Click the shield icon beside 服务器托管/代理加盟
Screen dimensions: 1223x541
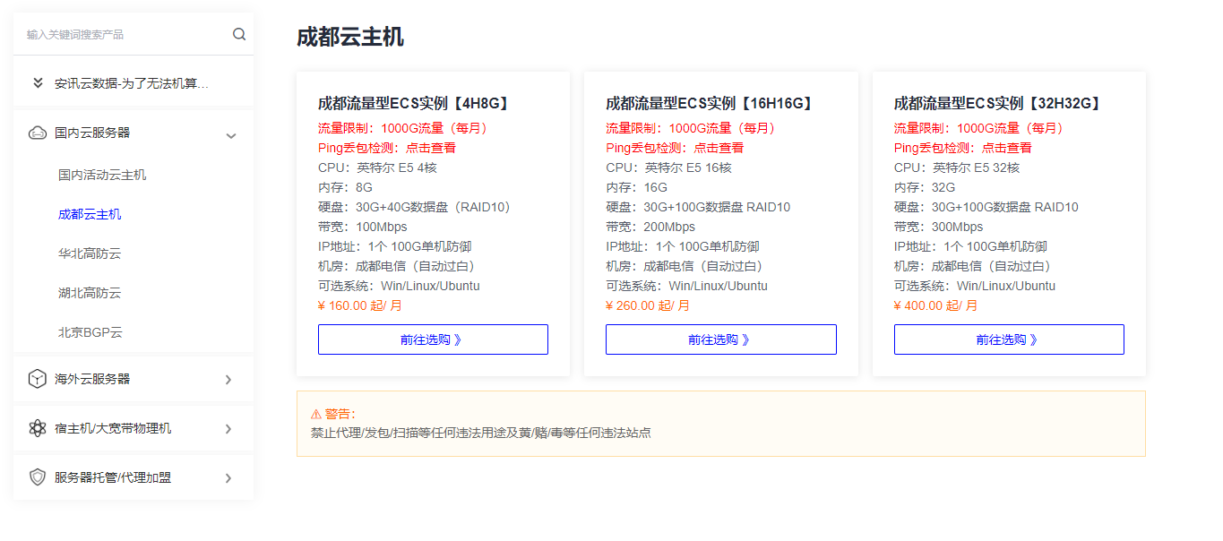click(x=37, y=477)
